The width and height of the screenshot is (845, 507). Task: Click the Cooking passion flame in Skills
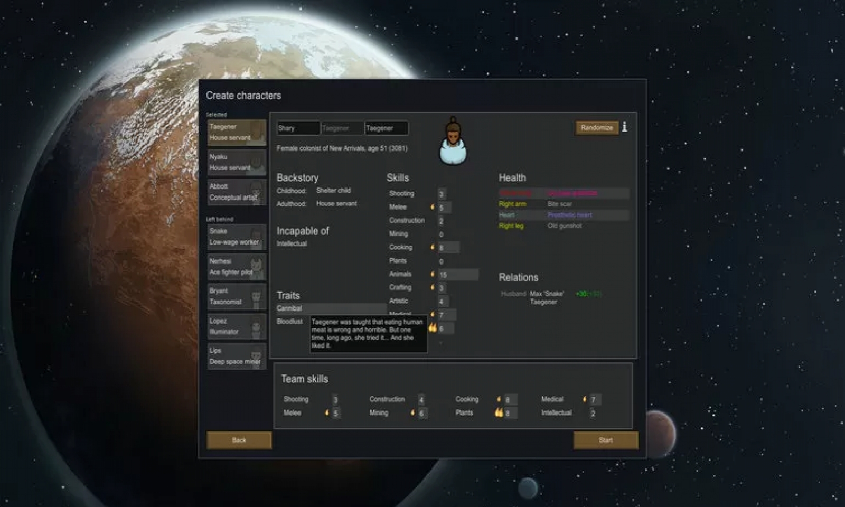[x=432, y=247]
